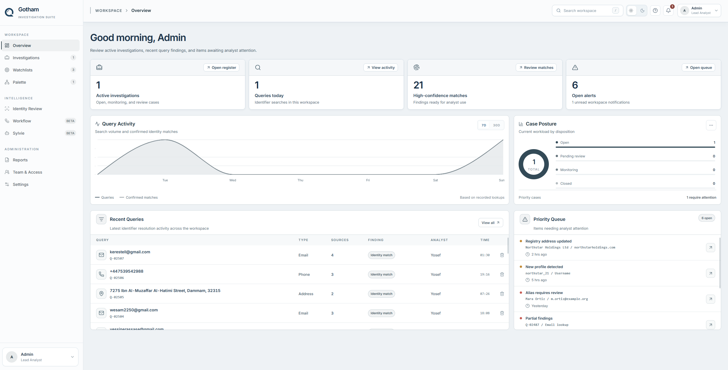The width and height of the screenshot is (728, 370).
Task: Open the Registry address updated alert arrow
Action: pos(711,248)
